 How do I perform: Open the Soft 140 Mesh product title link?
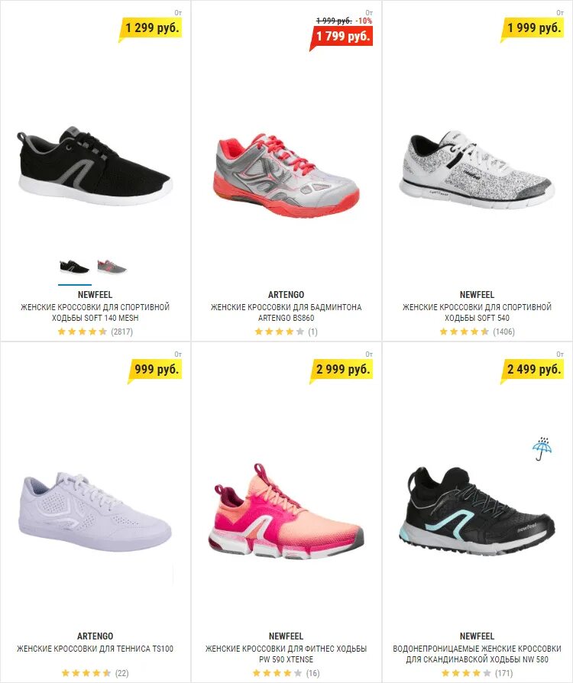(95, 312)
